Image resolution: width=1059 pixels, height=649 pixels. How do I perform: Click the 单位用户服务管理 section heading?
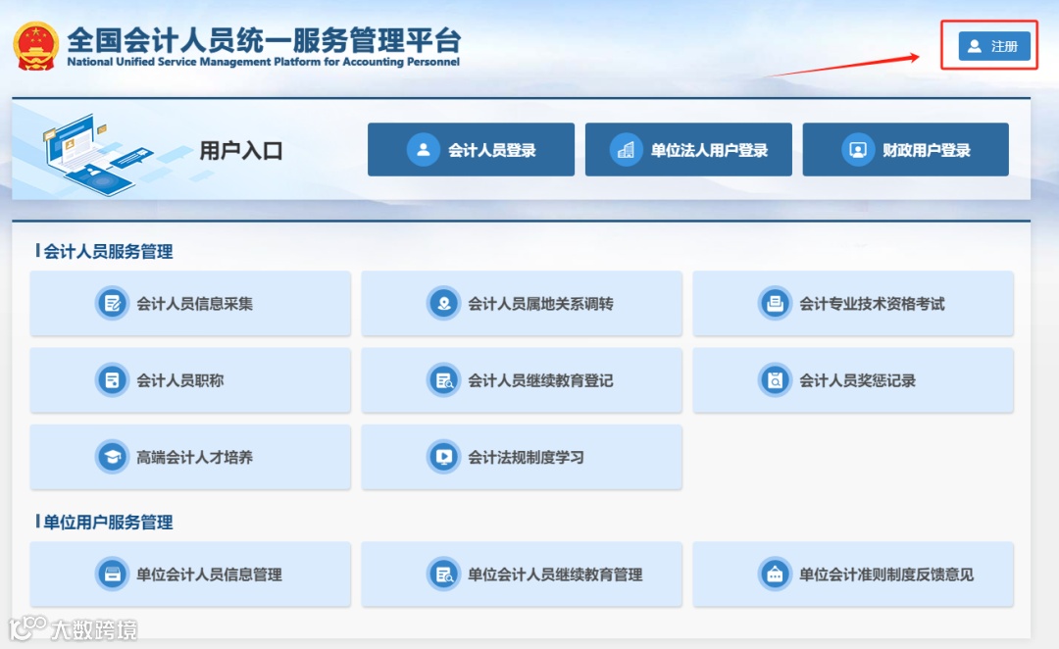click(108, 522)
